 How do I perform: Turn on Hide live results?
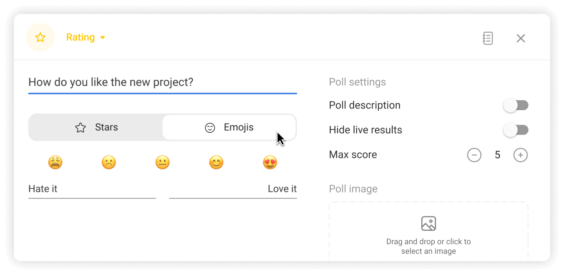[515, 130]
